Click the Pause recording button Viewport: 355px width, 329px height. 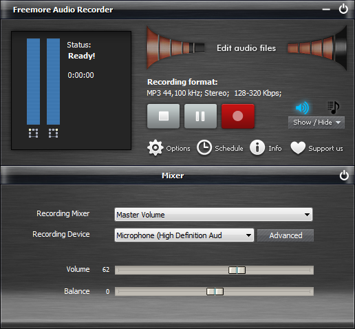(x=200, y=116)
